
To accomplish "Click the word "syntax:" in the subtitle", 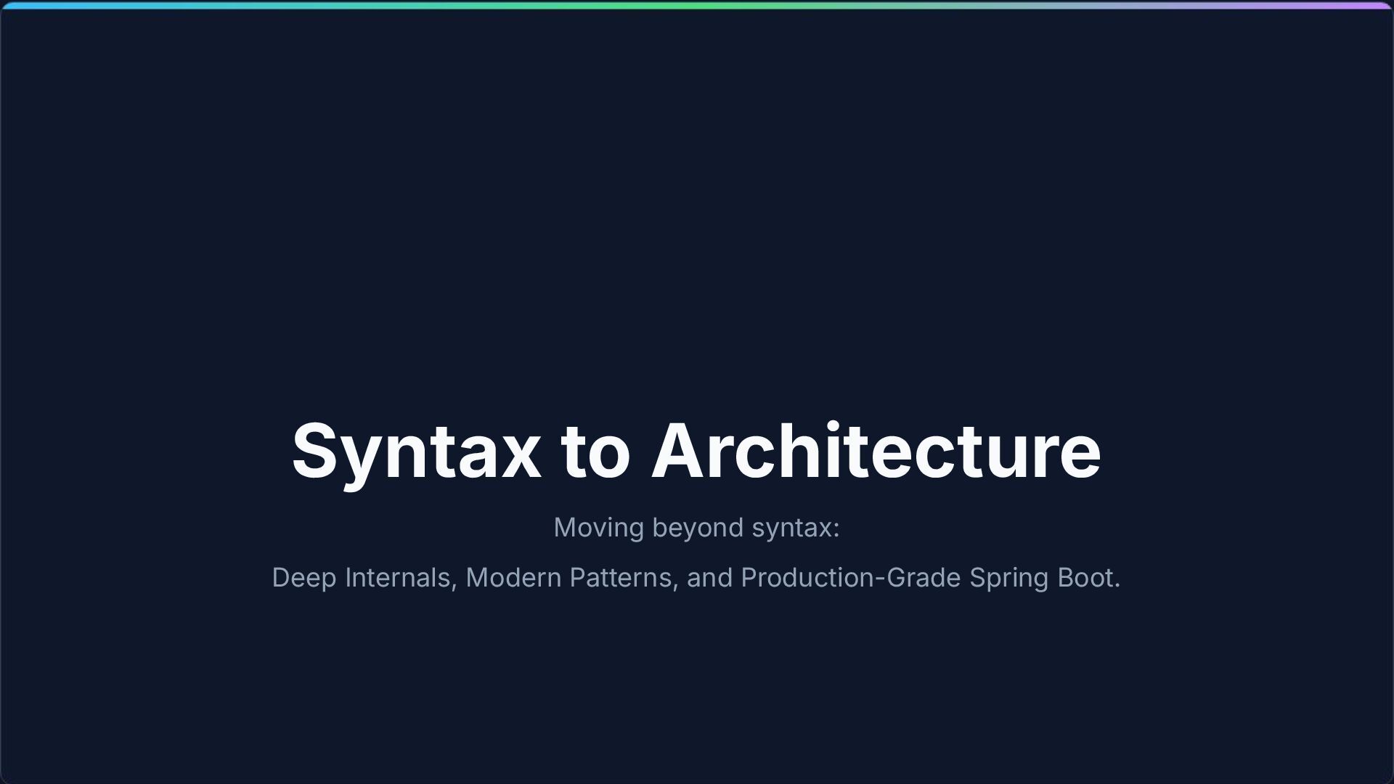I will 795,528.
